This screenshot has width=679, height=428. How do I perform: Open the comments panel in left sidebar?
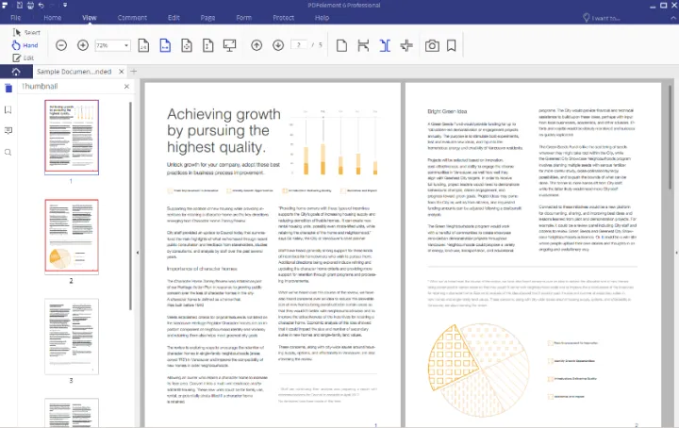[8, 131]
